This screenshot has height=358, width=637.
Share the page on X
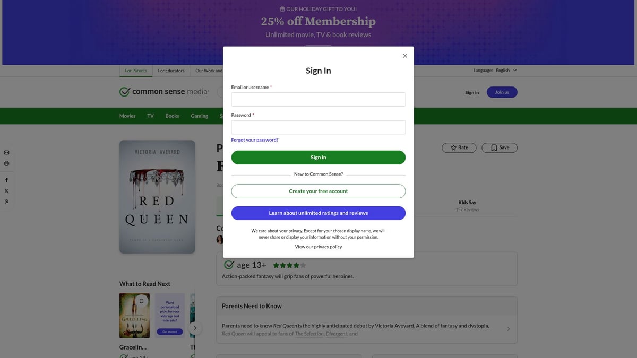tap(6, 191)
